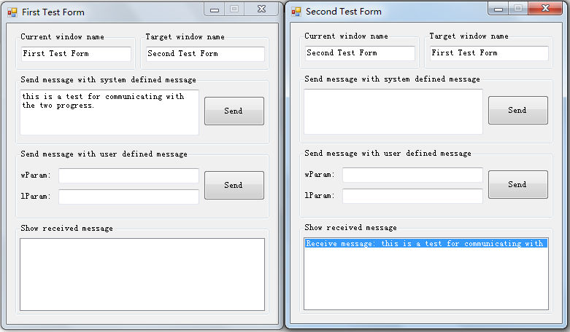
Task: Click wParam field in First Test Form
Action: tap(128, 175)
